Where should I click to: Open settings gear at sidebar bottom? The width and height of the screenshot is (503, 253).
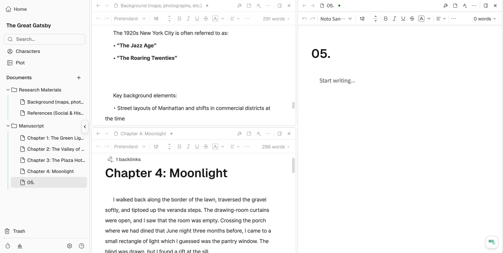click(69, 246)
